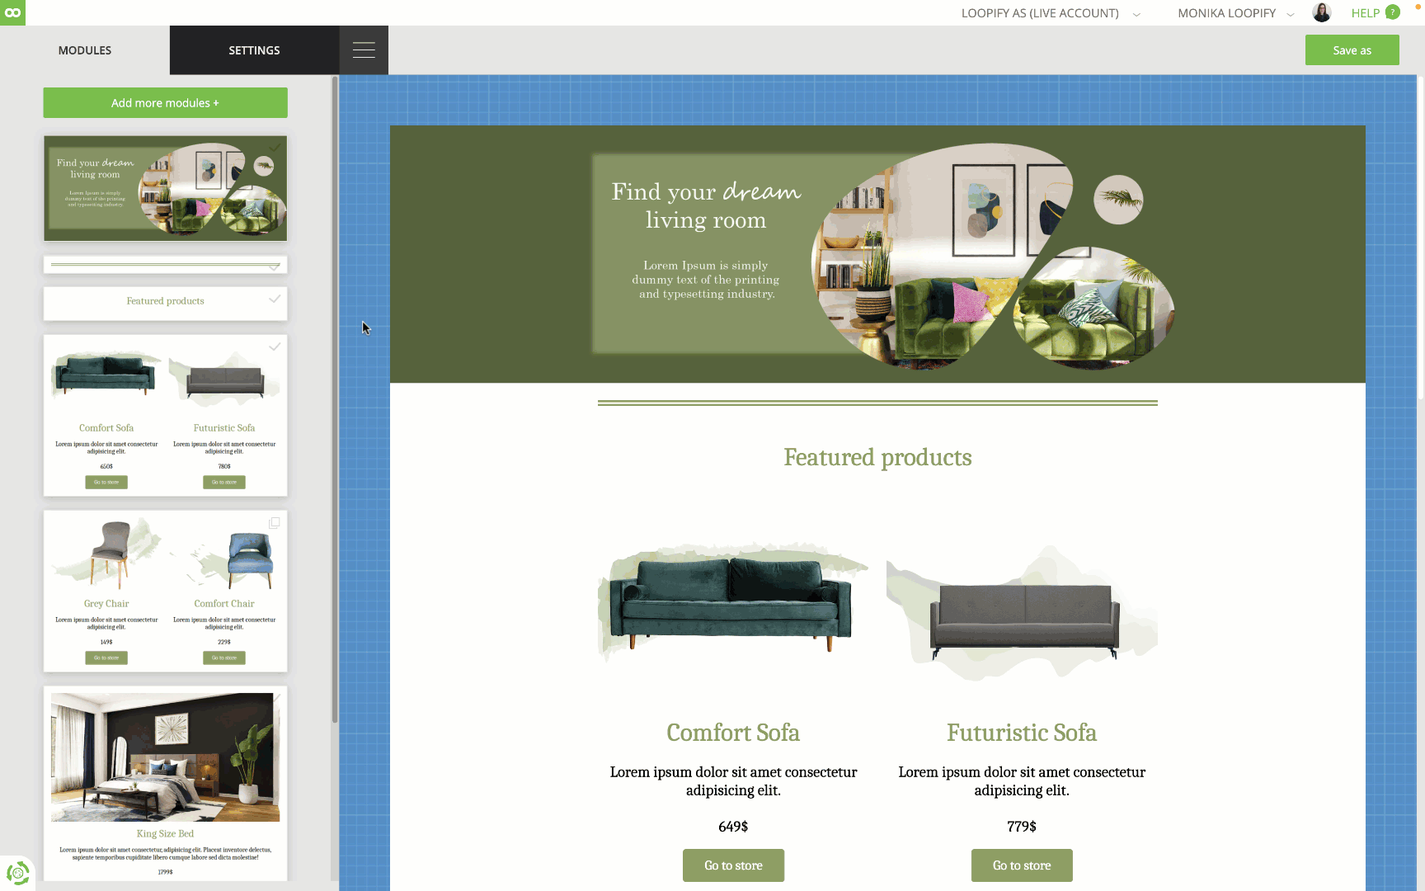Viewport: 1425px width, 891px height.
Task: Click Comfort Sofa description text in canvas
Action: (733, 781)
